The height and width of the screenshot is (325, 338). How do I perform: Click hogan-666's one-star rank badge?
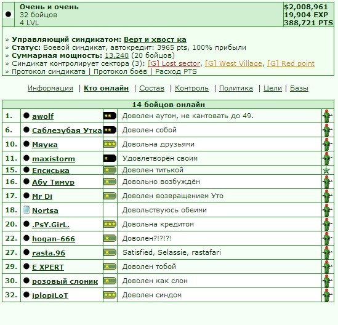[110, 238]
